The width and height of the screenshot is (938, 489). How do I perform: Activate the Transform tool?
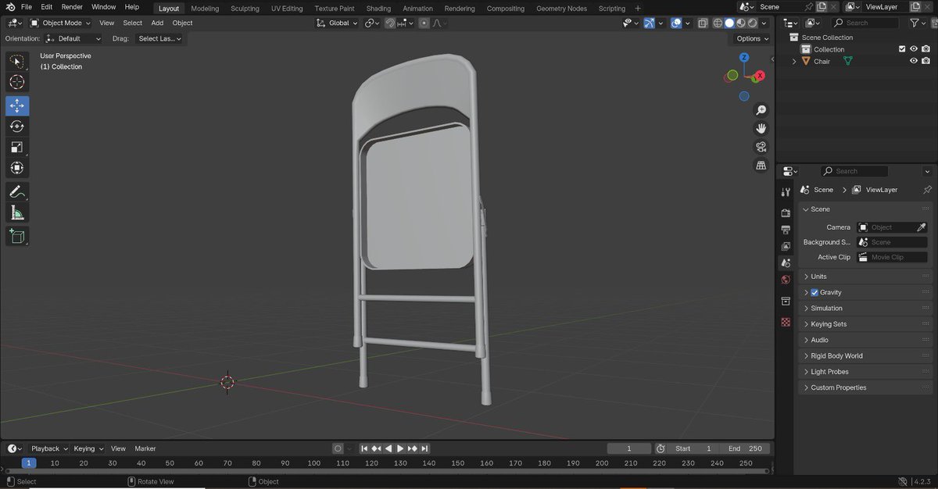17,168
